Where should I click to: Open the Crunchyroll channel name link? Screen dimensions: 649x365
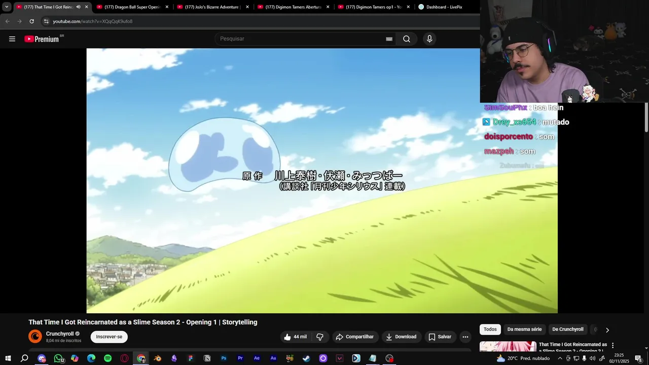(x=60, y=334)
